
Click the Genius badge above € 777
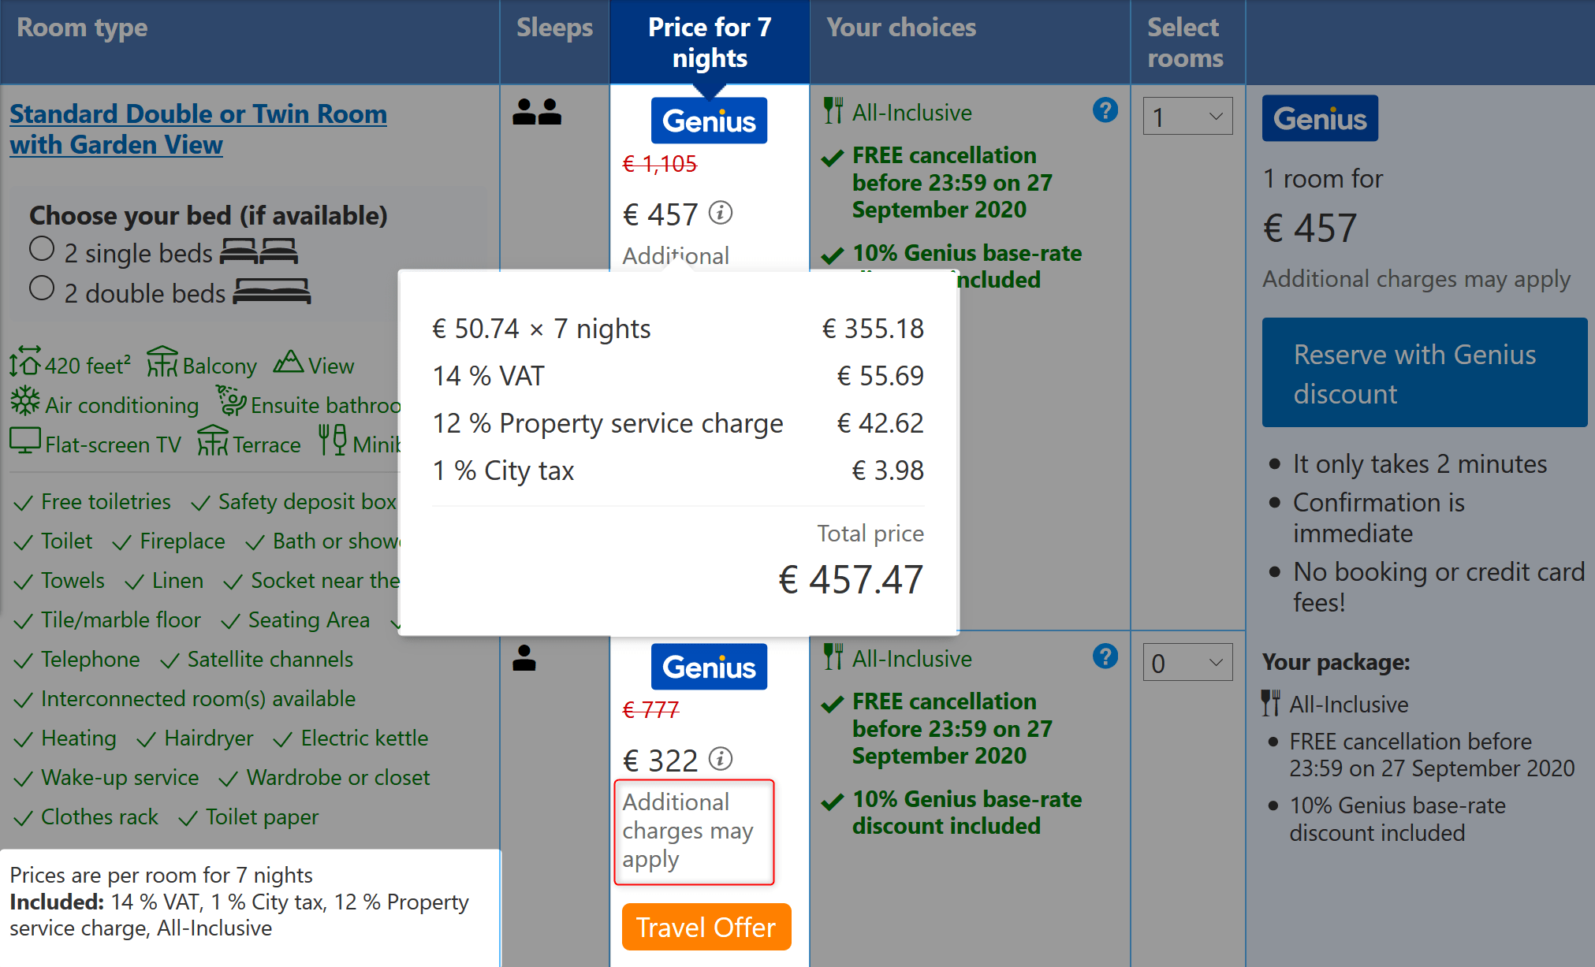coord(709,667)
